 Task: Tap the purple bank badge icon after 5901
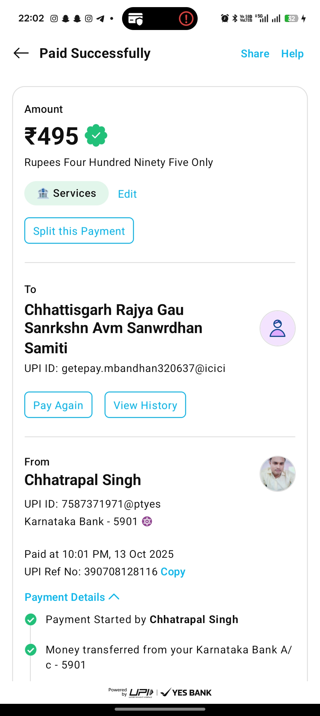tap(147, 522)
